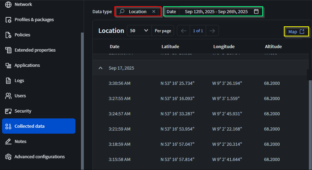Open Map in new window
Screen dimensions: 312x170
click(x=296, y=32)
